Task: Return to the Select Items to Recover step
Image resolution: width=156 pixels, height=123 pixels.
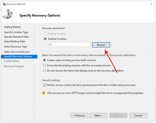Action: (17, 52)
